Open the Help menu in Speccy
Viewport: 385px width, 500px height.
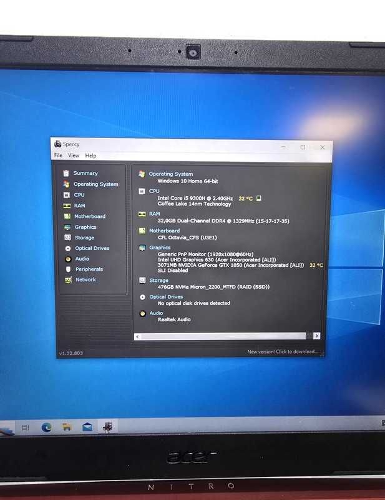point(90,156)
